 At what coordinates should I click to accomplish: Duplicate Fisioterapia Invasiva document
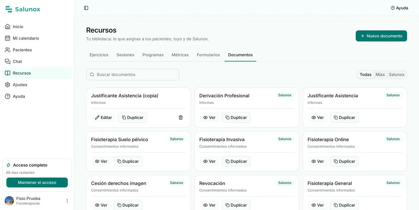pyautogui.click(x=236, y=162)
